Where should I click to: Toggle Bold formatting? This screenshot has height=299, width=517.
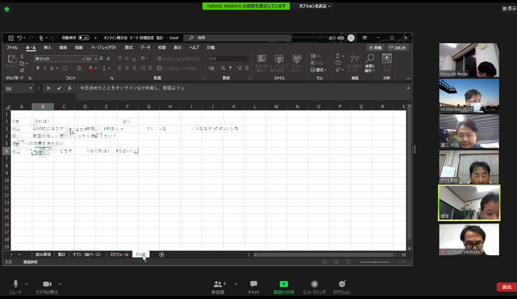click(x=38, y=68)
